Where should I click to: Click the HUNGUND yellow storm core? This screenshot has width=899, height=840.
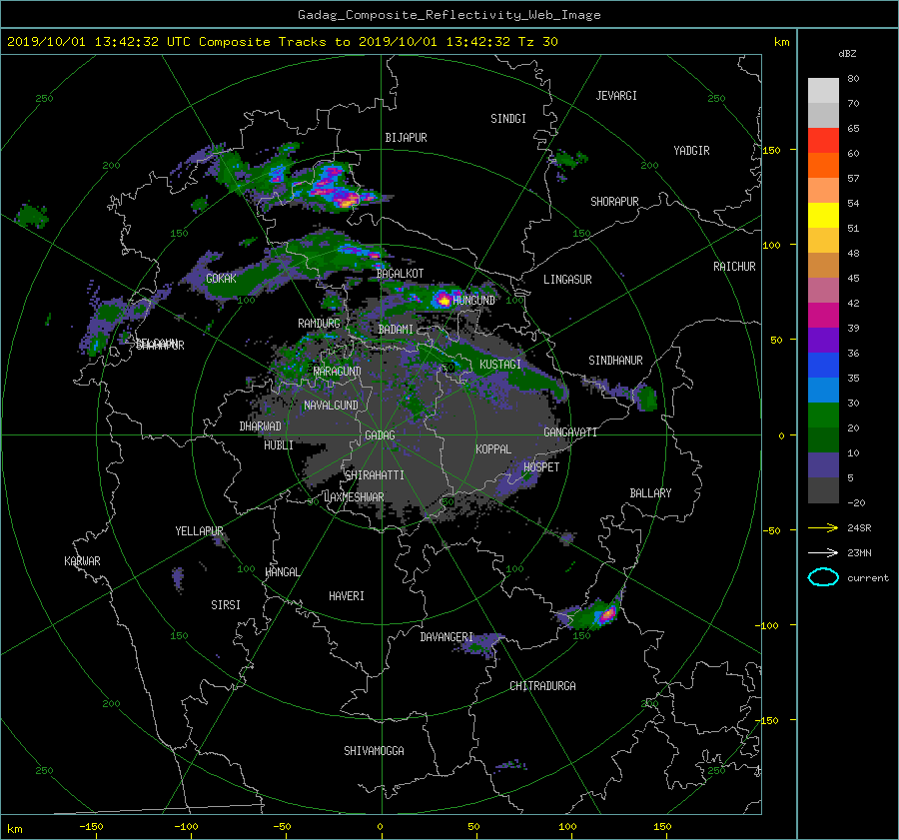click(444, 300)
